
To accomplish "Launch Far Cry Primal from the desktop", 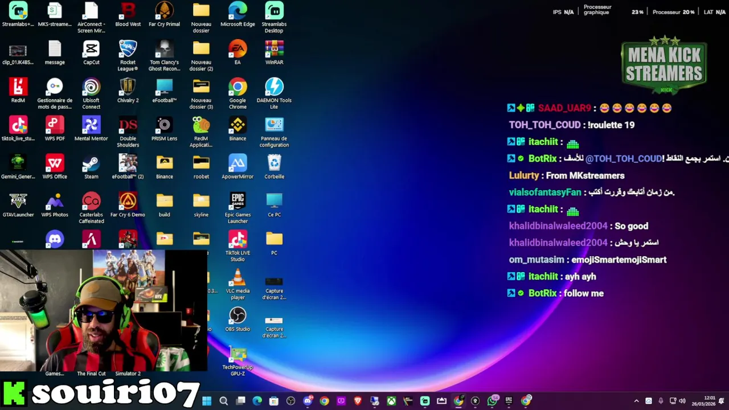I will coord(164,15).
